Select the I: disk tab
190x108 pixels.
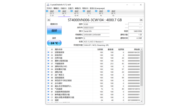(x=89, y=13)
